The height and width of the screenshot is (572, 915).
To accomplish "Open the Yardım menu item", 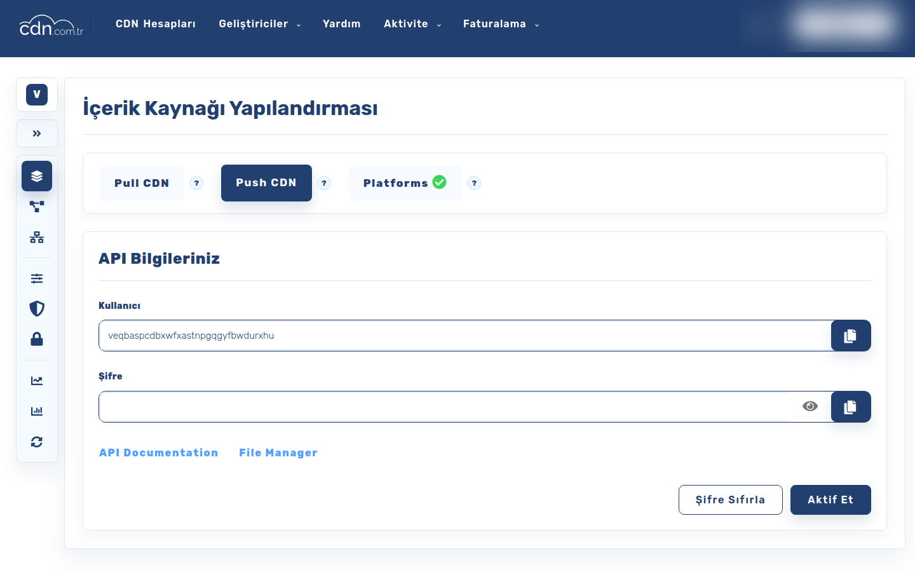I will click(342, 24).
